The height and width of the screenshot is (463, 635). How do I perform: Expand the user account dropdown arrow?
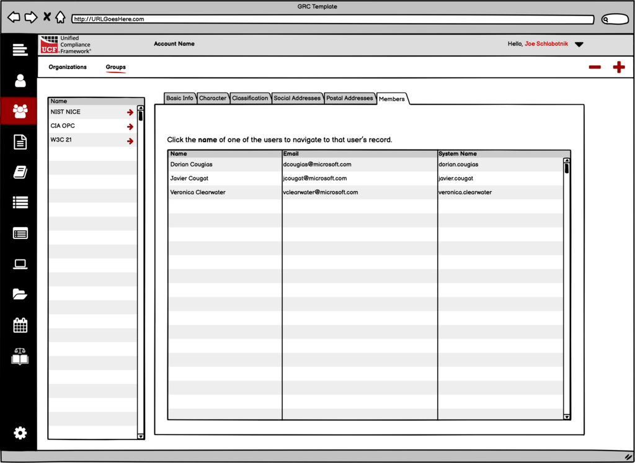[x=579, y=45]
